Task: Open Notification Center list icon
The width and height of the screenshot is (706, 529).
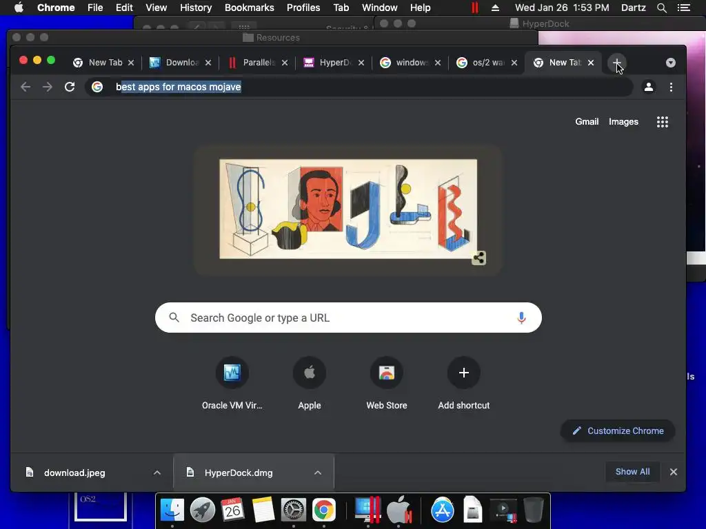Action: point(683,8)
